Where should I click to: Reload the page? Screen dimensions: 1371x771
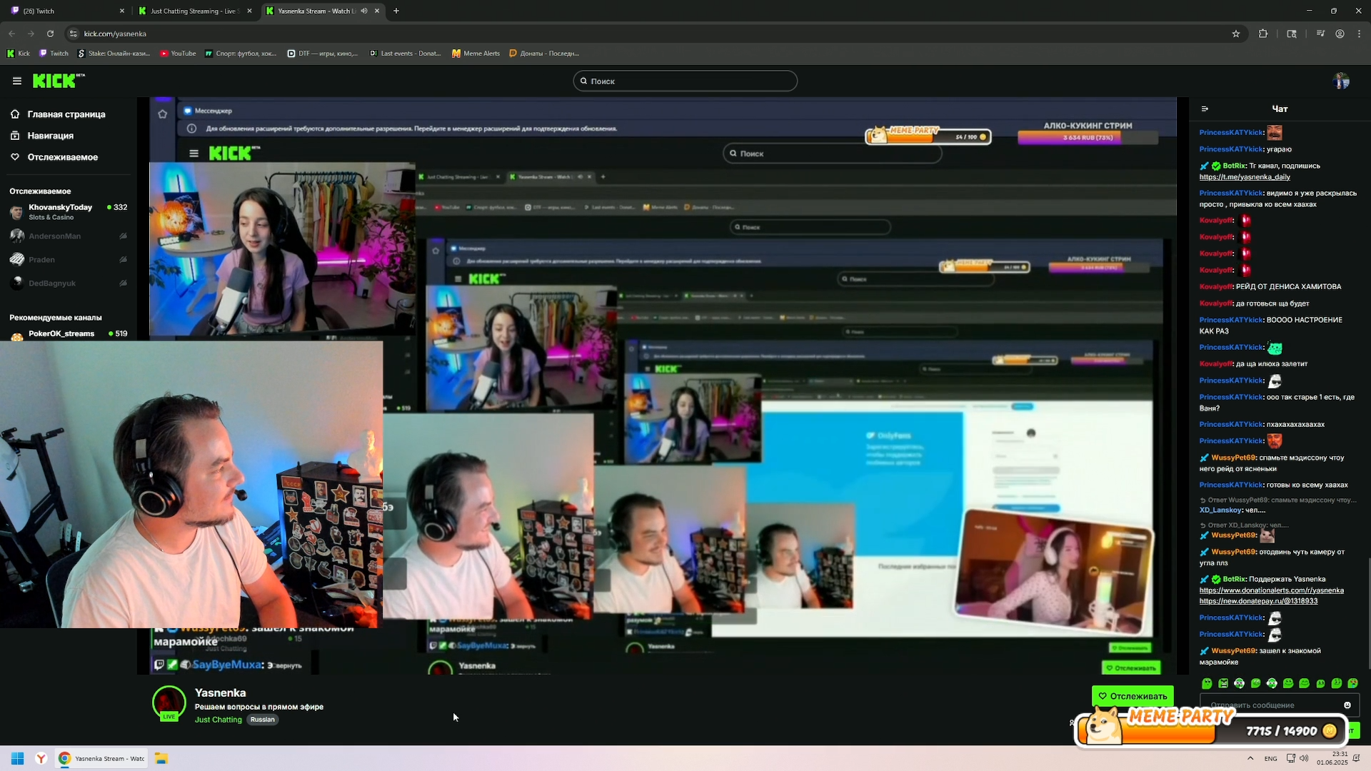[50, 34]
